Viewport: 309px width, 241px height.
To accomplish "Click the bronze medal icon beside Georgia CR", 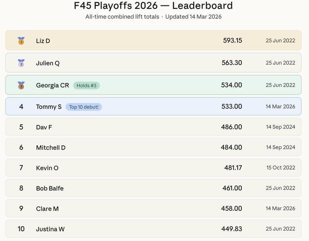I will click(x=21, y=85).
